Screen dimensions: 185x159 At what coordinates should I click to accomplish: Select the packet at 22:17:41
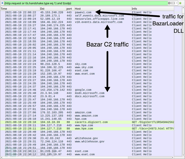point(87,28)
